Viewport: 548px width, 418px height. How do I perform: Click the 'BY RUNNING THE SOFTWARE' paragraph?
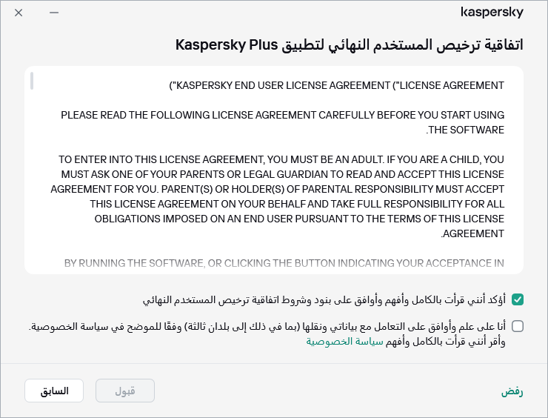[284, 263]
